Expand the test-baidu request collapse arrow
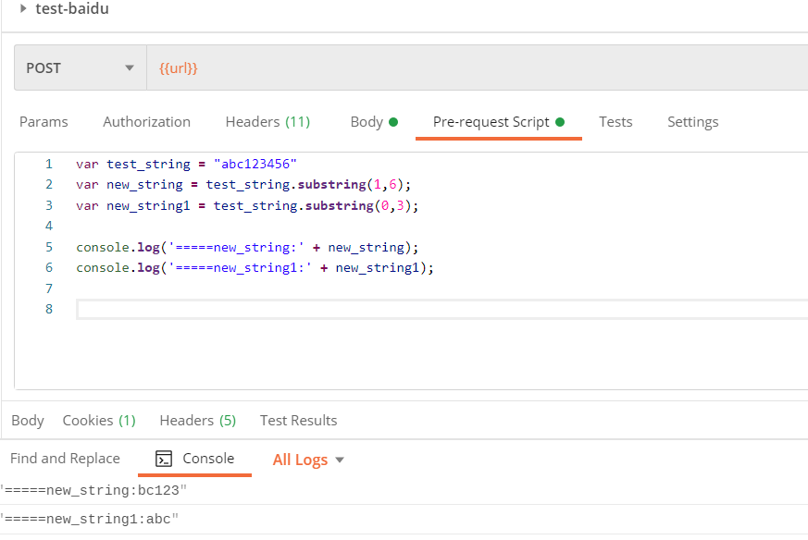 click(23, 8)
